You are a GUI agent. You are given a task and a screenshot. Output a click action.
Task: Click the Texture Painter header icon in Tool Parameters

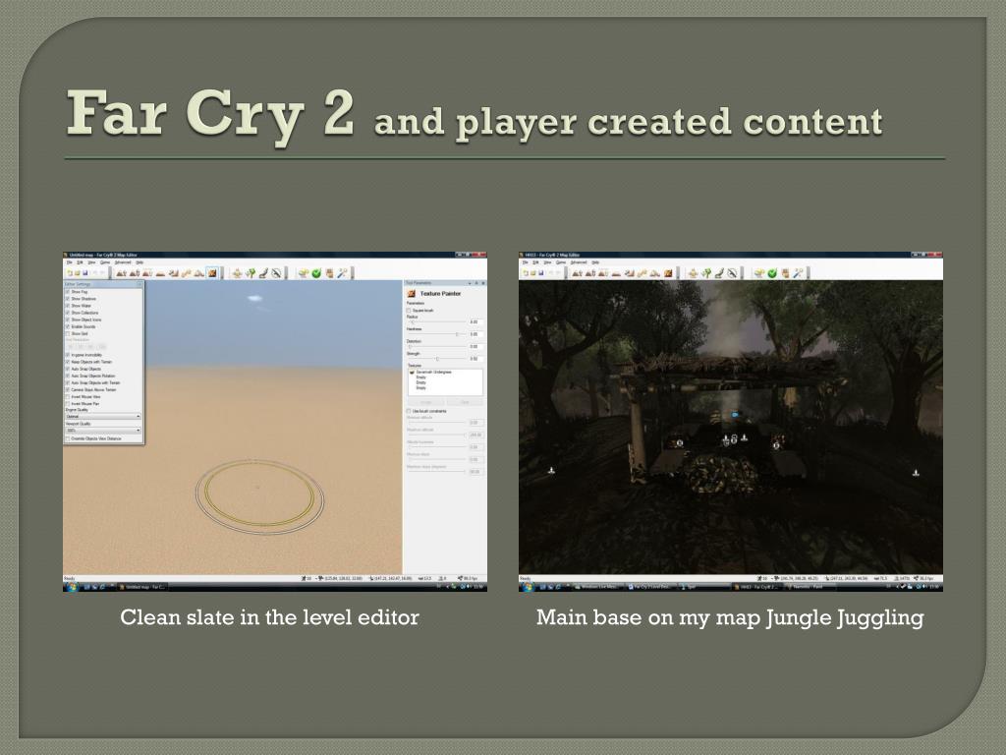412,293
